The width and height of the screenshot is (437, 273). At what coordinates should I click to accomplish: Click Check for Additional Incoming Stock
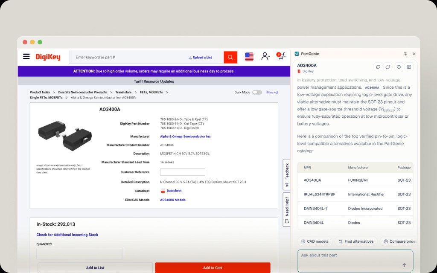67,235
